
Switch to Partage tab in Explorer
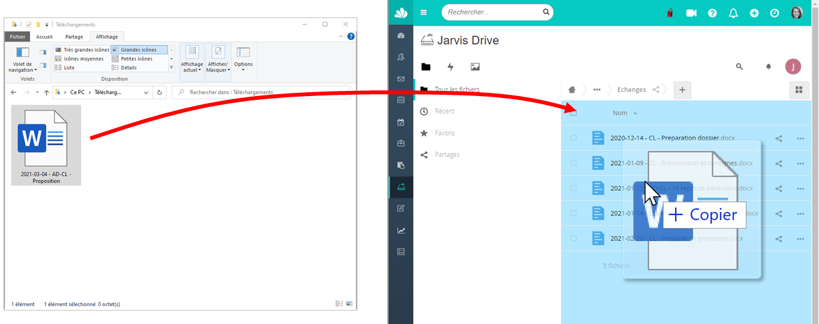(x=74, y=37)
